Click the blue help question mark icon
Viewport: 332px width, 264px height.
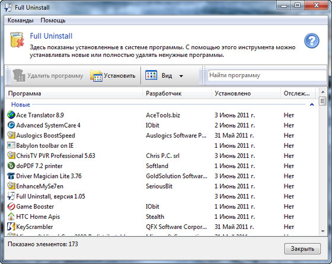point(311,40)
